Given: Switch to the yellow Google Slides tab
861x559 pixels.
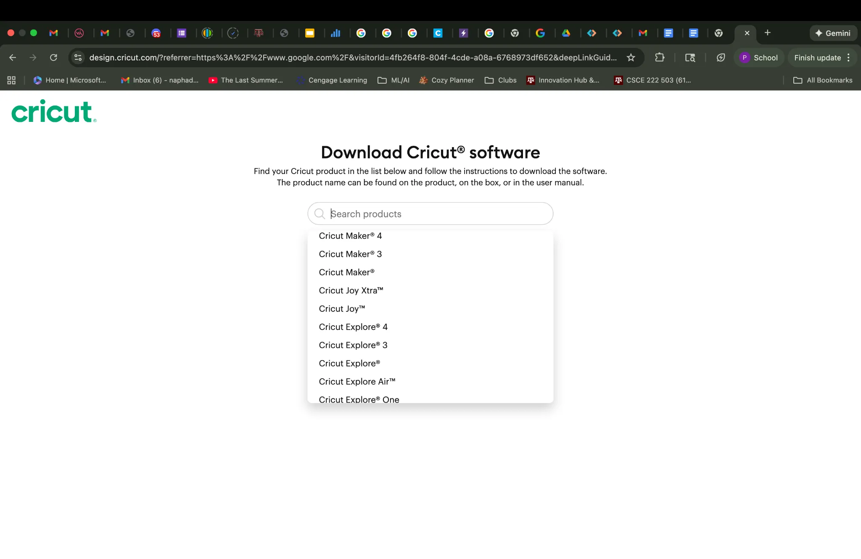Looking at the screenshot, I should 310,33.
